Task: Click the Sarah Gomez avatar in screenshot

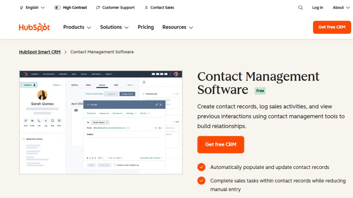Action: [42, 95]
